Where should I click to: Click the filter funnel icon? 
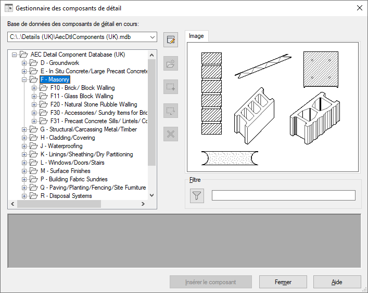197,195
